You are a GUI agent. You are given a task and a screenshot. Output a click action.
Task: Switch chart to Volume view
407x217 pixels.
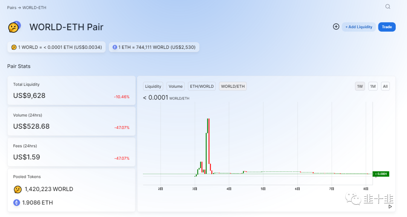[x=176, y=86]
